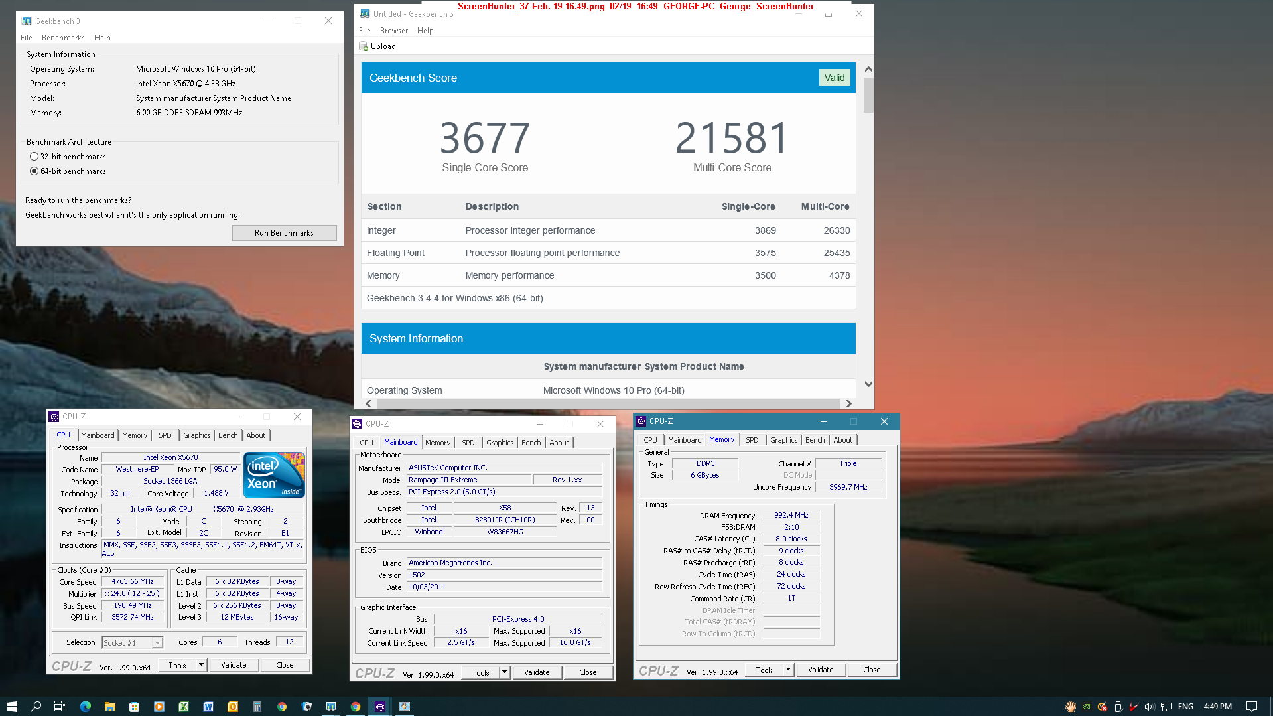Viewport: 1273px width, 716px height.
Task: Open Task View from the taskbar
Action: (x=60, y=706)
